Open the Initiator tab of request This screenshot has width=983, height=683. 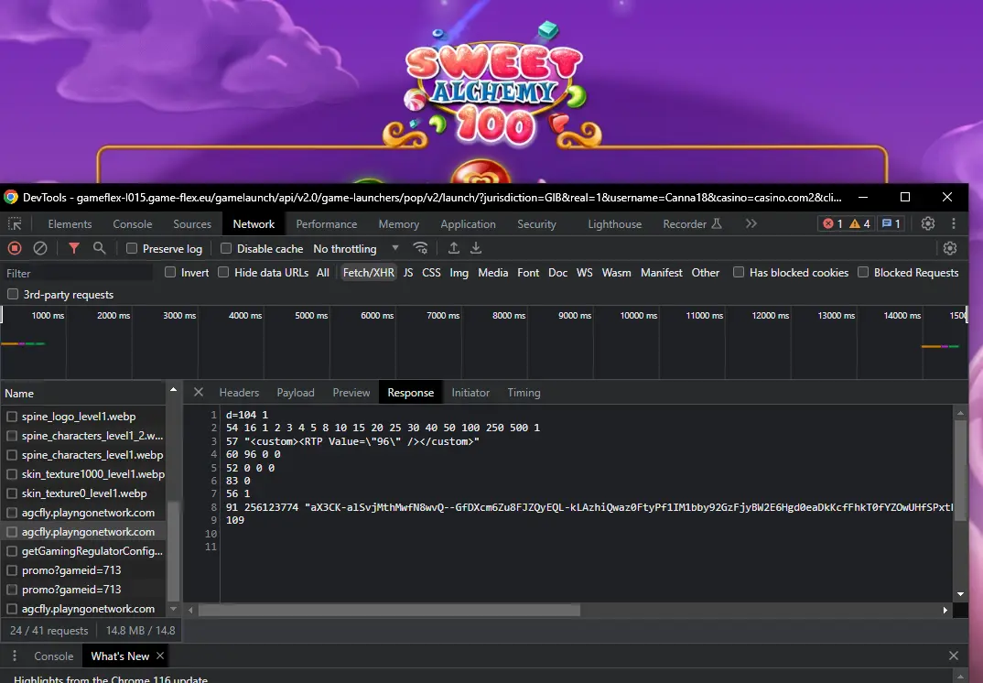[x=470, y=393]
